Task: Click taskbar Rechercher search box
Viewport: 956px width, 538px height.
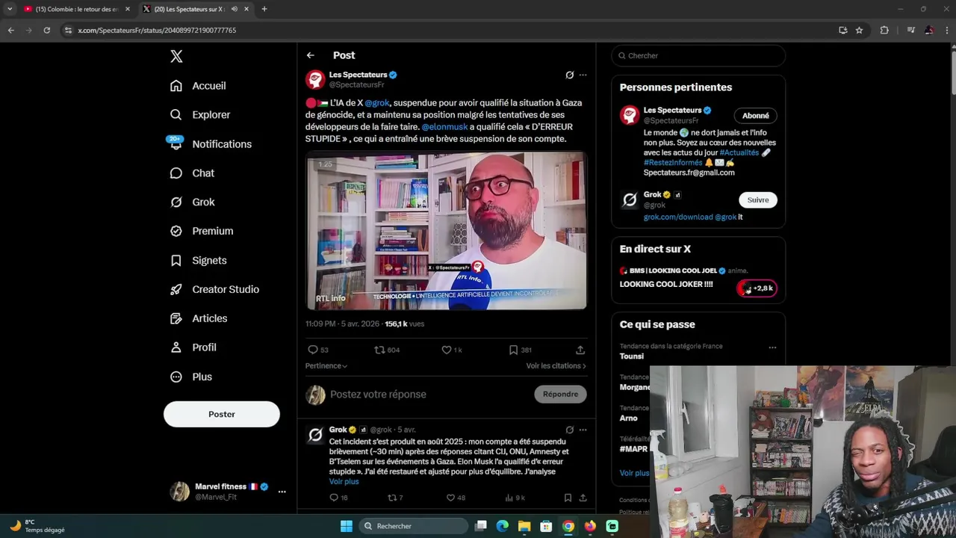Action: tap(412, 526)
